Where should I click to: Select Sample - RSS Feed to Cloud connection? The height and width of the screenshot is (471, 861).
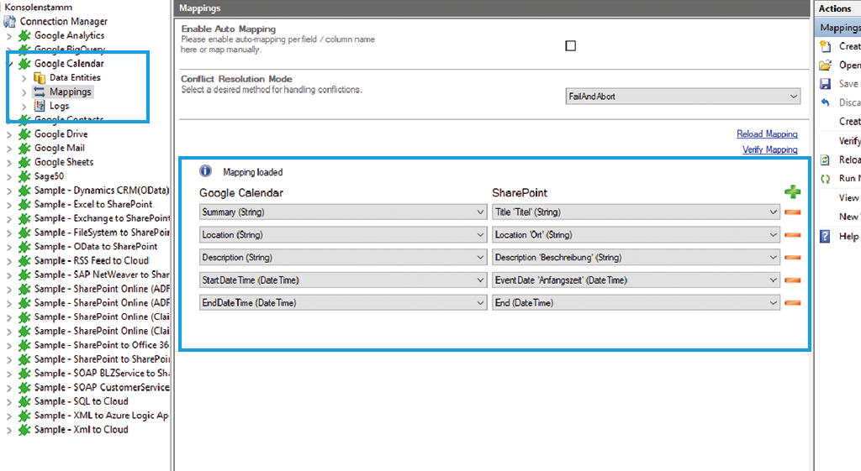(91, 260)
